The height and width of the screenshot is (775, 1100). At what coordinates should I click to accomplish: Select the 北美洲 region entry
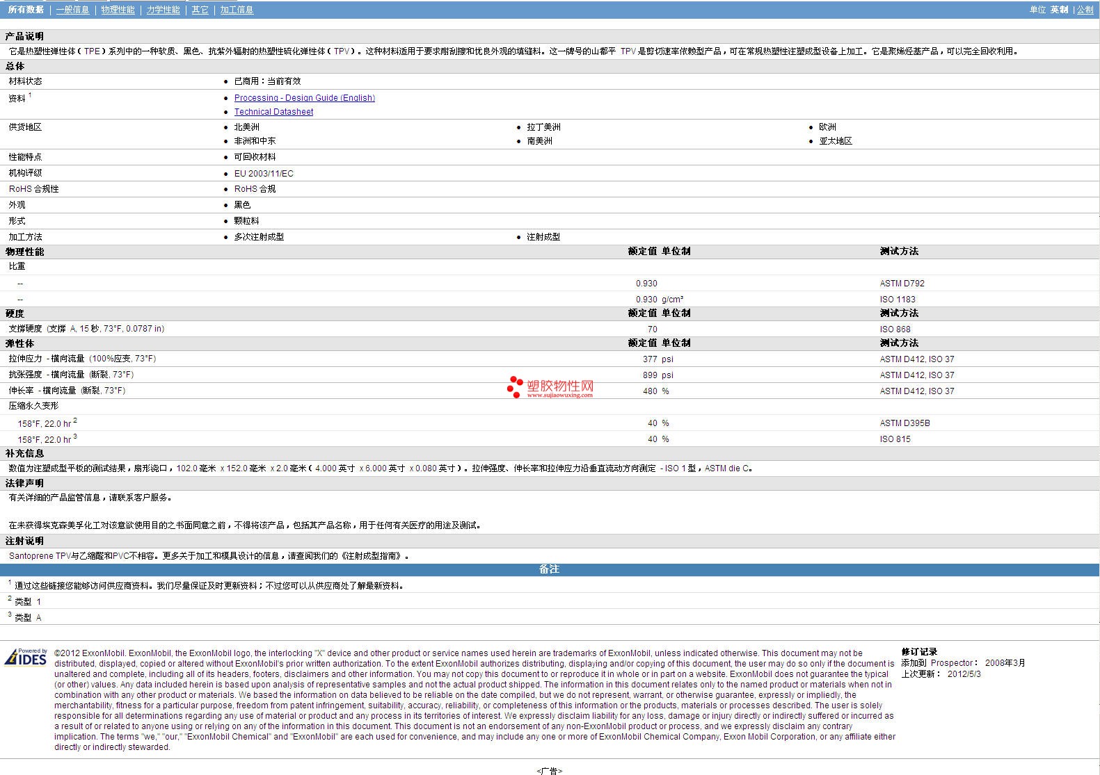[x=247, y=127]
